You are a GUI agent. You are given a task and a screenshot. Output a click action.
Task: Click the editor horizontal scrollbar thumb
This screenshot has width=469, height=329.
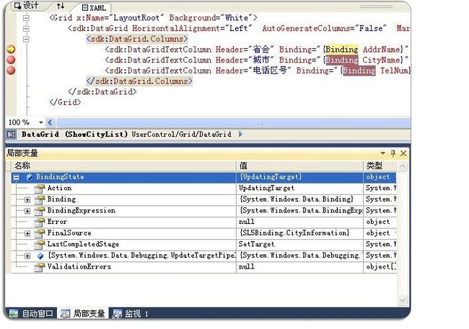coord(233,122)
